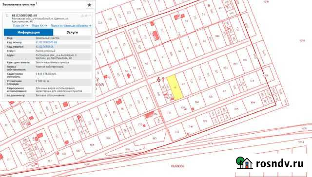The image size is (312, 177).
Task: Switch to the Услуги tab
Action: 72,32
